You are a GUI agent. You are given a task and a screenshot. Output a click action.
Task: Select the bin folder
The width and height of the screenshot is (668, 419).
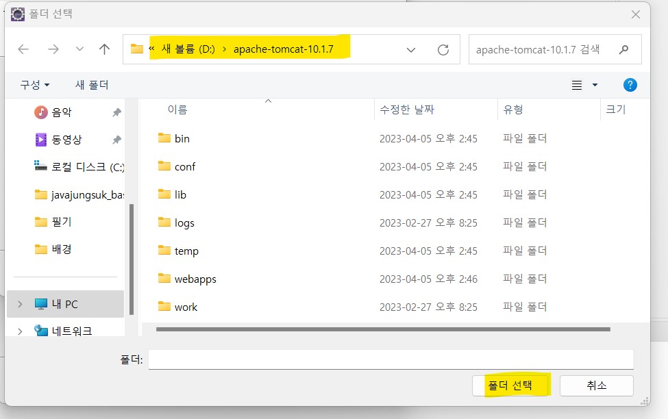click(x=182, y=138)
